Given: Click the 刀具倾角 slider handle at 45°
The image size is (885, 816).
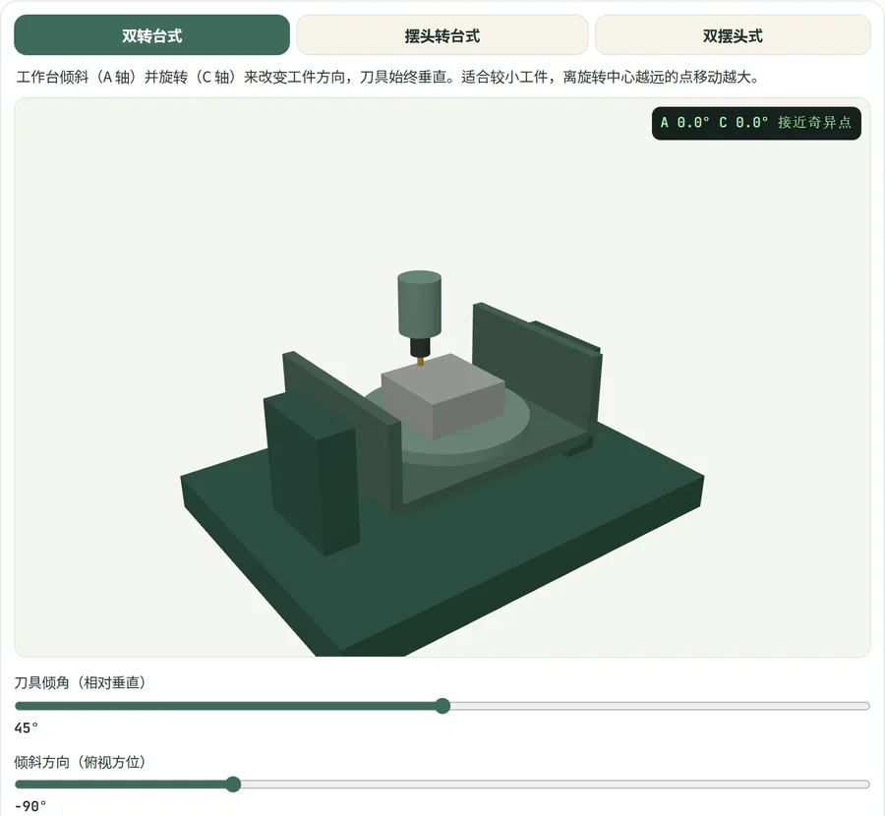Looking at the screenshot, I should pos(443,706).
